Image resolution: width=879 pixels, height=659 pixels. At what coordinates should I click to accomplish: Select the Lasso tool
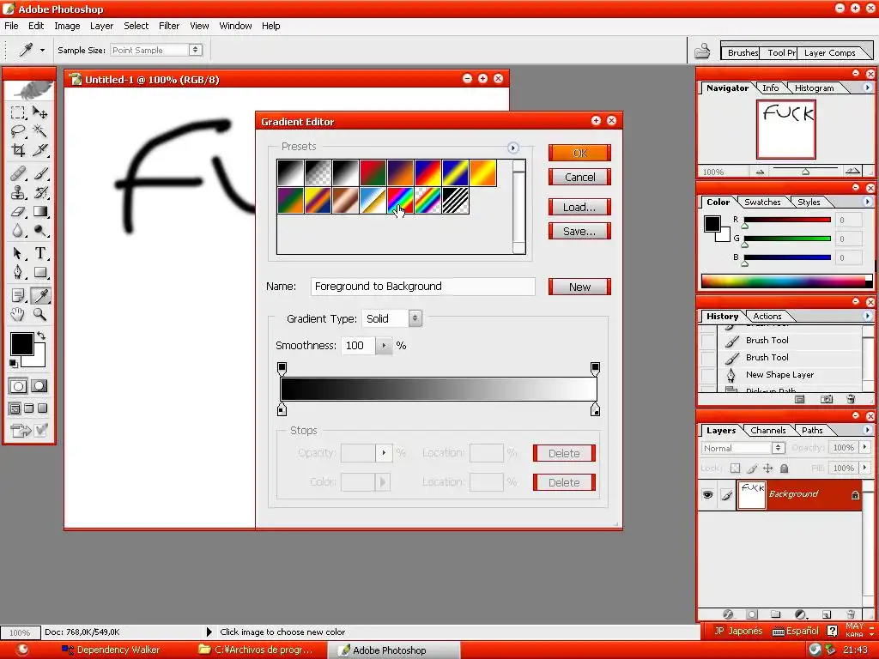coord(18,131)
